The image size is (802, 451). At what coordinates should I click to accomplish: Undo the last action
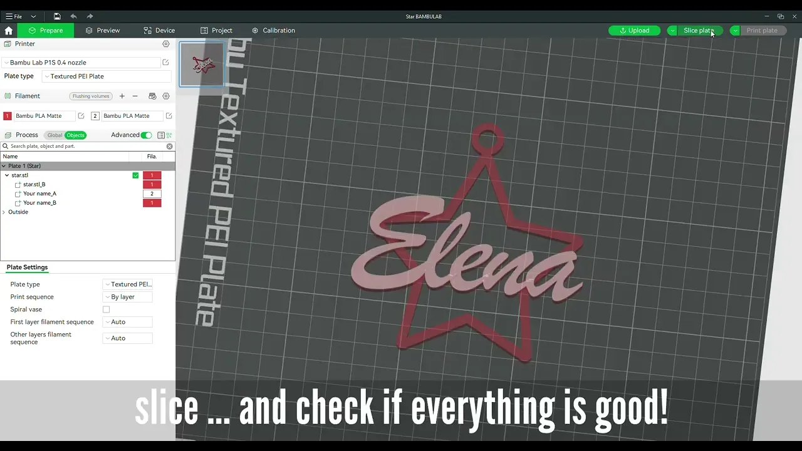73,16
